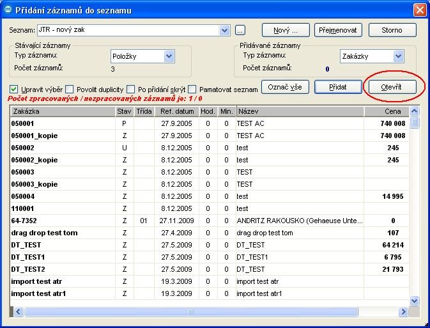
Task: Select the row 110001
Action: (210, 208)
